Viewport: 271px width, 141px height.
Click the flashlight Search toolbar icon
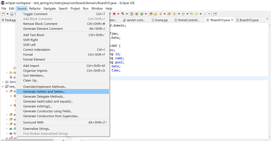pyautogui.click(x=161, y=14)
